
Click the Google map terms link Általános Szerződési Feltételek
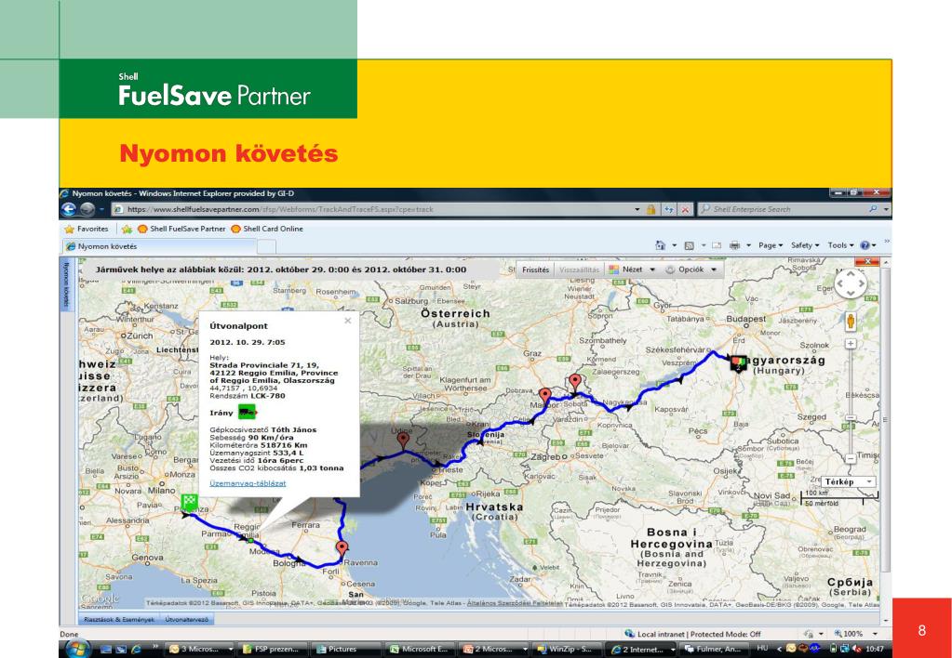[x=516, y=604]
